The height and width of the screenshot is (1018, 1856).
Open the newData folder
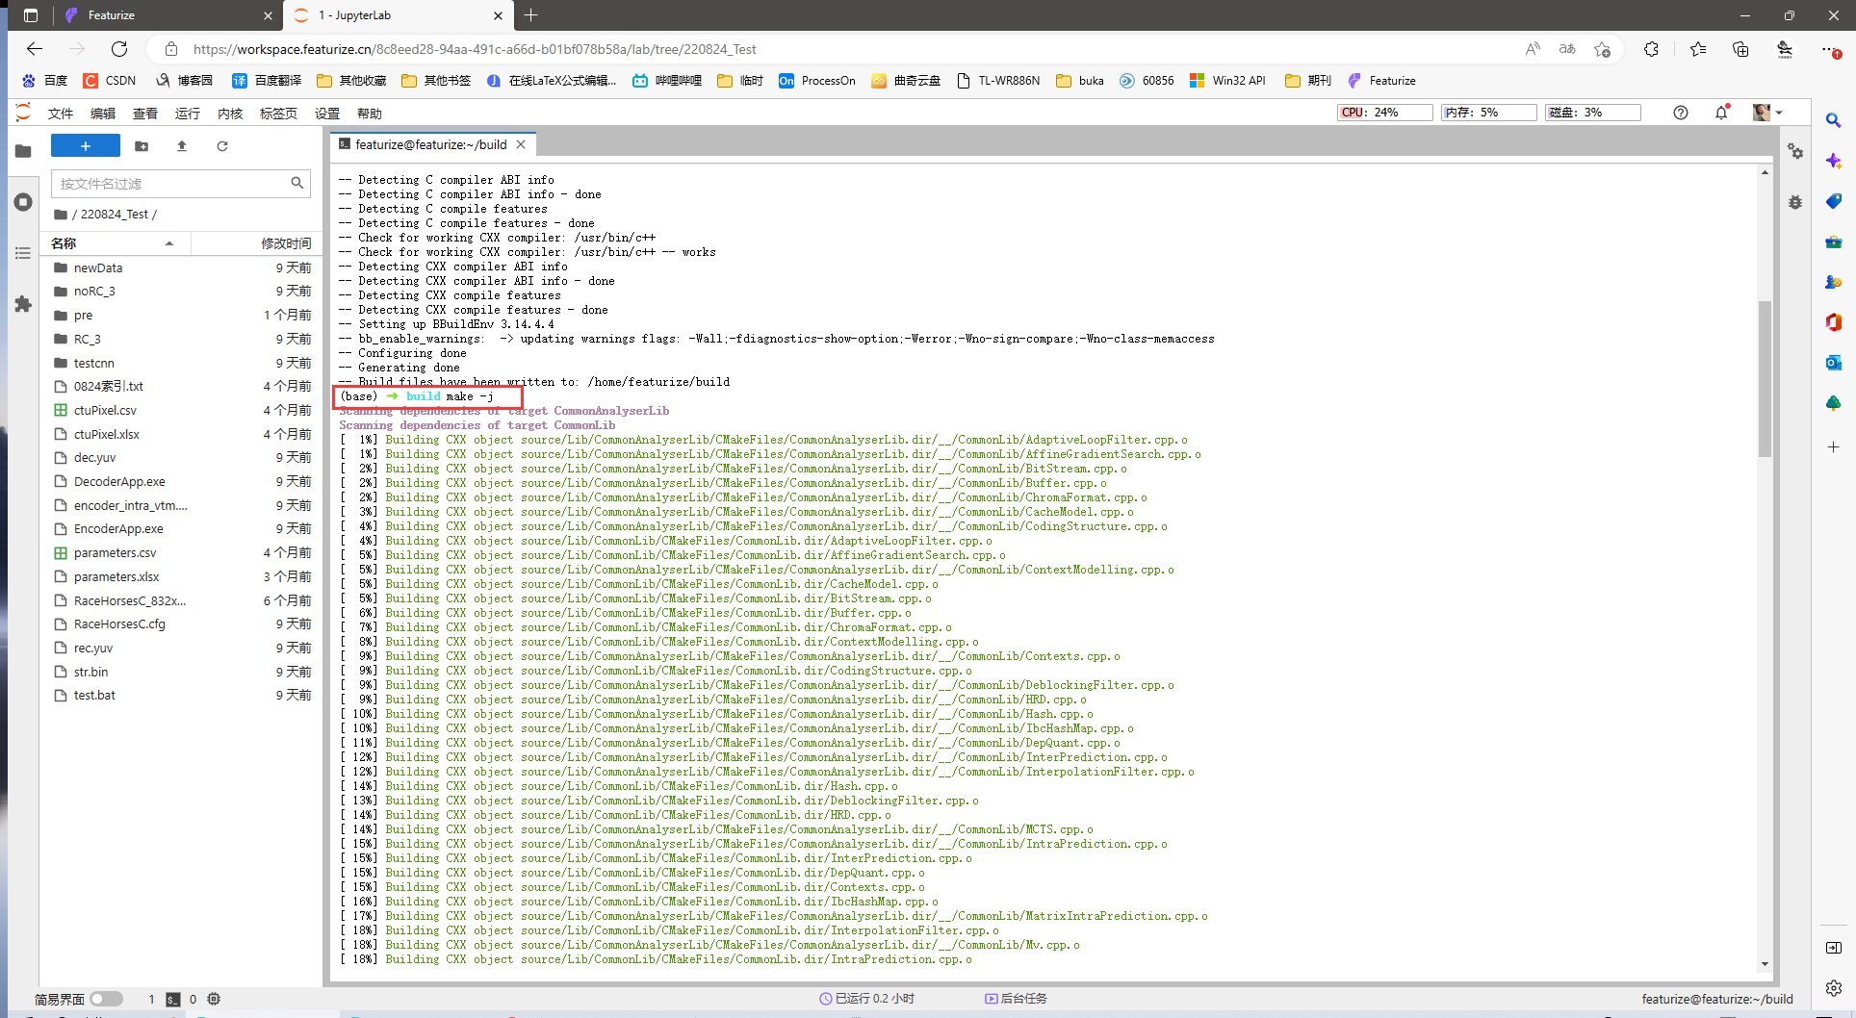tap(183, 267)
